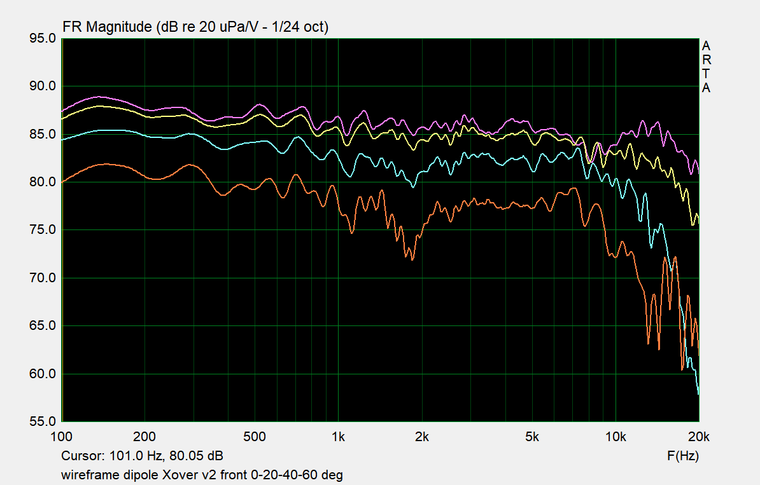Click the 55.0 y-axis value
Viewport: 760px width, 485px height.
[43, 421]
